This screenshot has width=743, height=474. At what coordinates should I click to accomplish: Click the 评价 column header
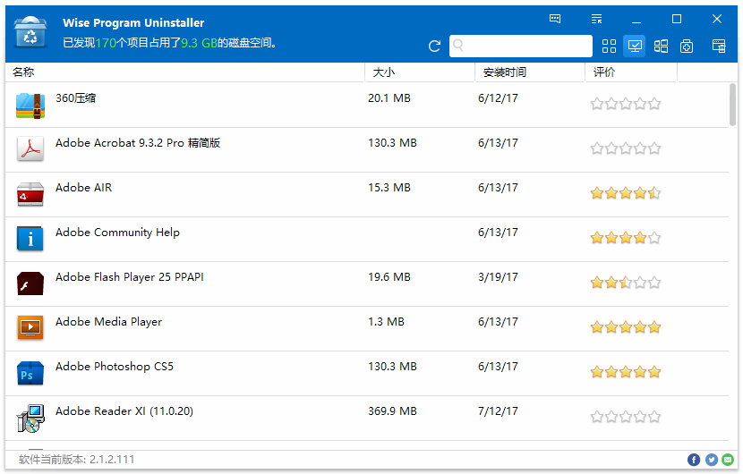(630, 72)
